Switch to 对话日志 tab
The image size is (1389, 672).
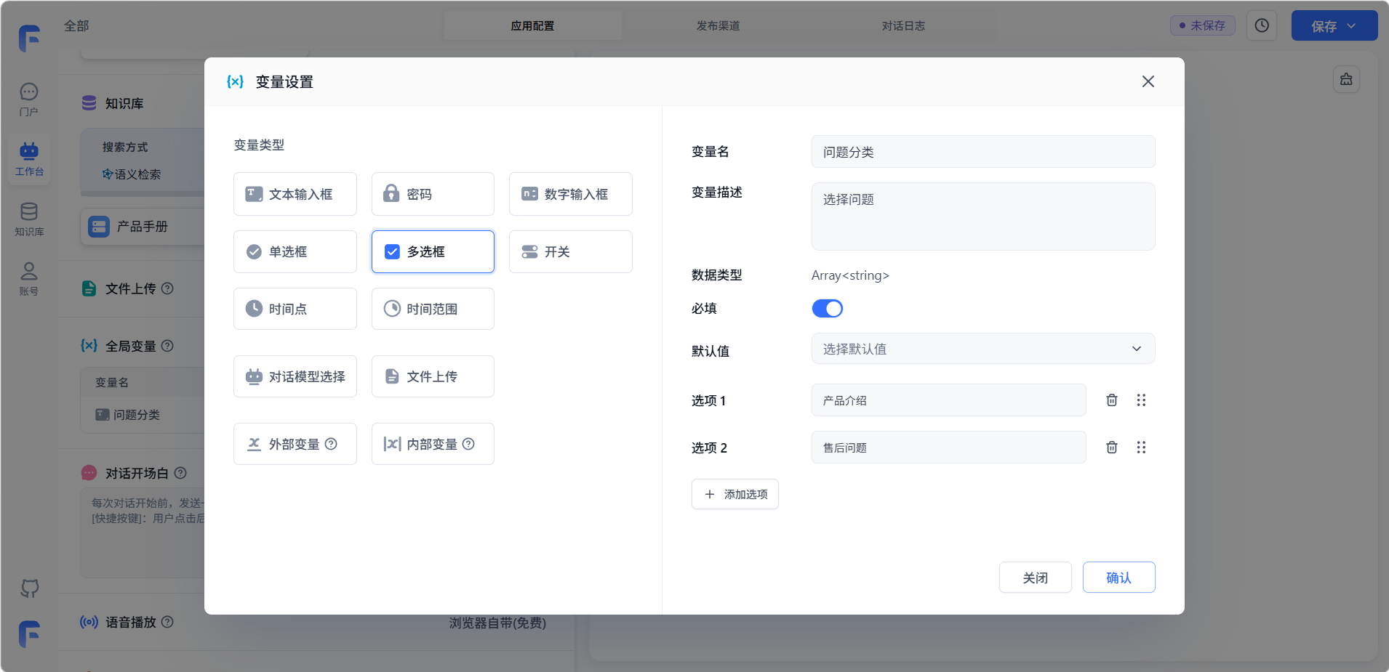(x=903, y=26)
